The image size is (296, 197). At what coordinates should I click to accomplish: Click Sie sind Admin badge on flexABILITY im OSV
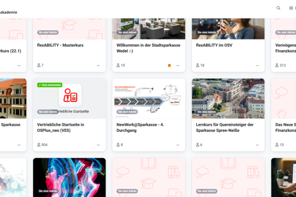(x=207, y=32)
